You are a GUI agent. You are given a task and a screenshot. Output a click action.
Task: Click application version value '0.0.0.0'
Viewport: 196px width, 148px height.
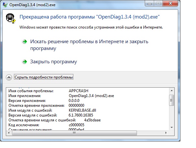pos(74,101)
